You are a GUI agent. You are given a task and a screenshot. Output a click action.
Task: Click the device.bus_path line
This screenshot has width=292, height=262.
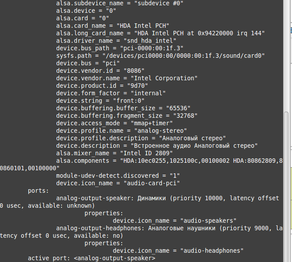[119, 48]
